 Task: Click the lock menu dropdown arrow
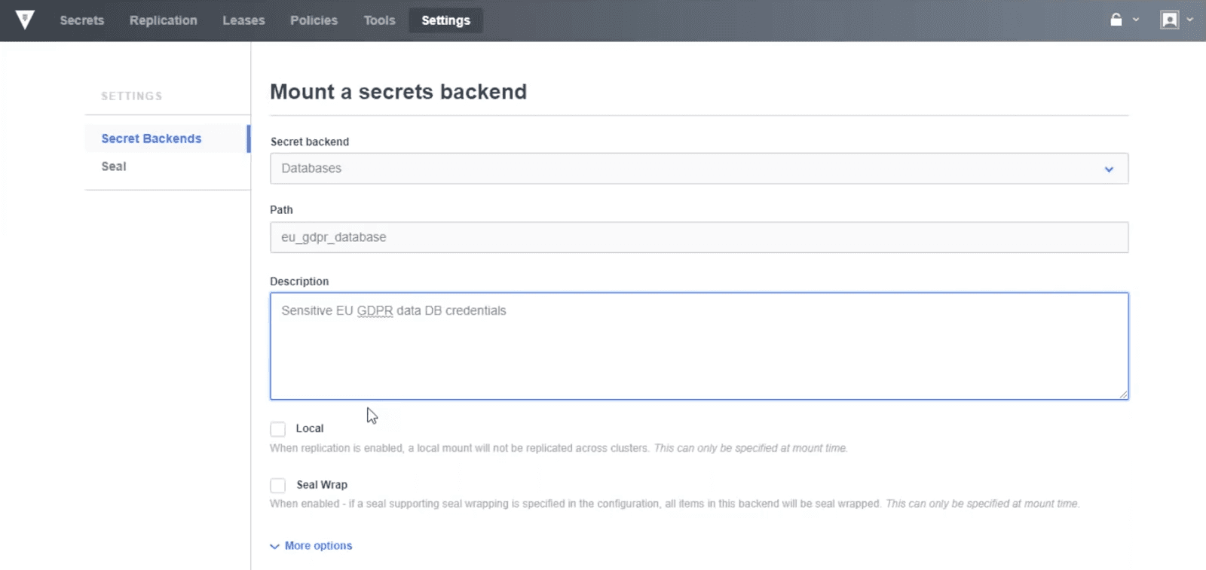[x=1136, y=20]
